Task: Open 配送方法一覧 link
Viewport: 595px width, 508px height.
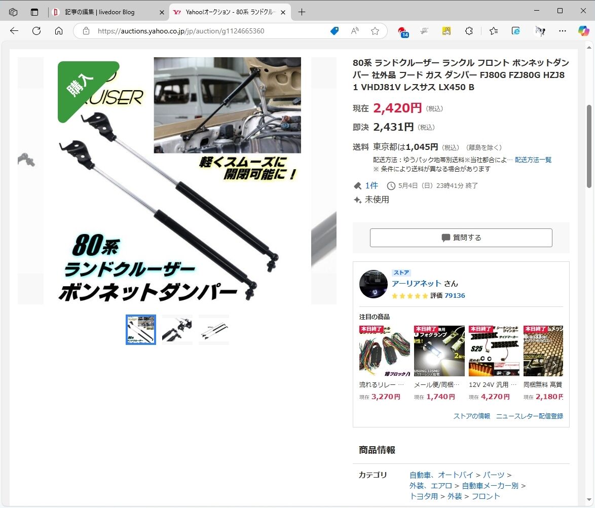Action: tap(533, 160)
